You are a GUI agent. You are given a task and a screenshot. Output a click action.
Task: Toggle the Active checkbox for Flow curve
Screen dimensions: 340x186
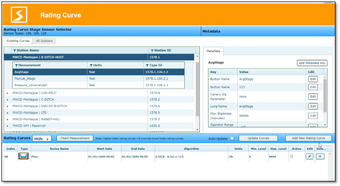(x=292, y=156)
